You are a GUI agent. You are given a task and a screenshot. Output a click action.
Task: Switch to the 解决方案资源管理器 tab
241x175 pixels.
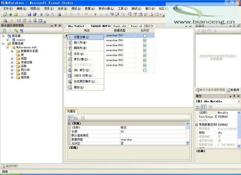point(210,90)
